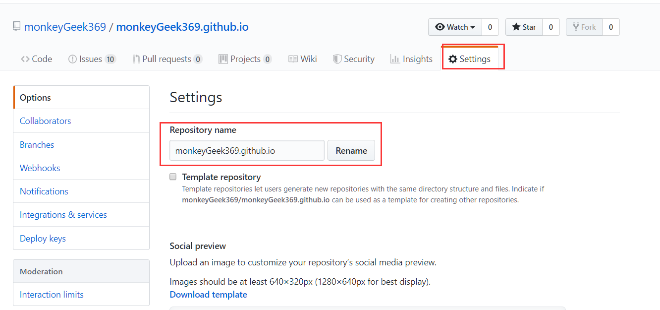Star this repository with the Star button
The image size is (660, 310).
[524, 27]
